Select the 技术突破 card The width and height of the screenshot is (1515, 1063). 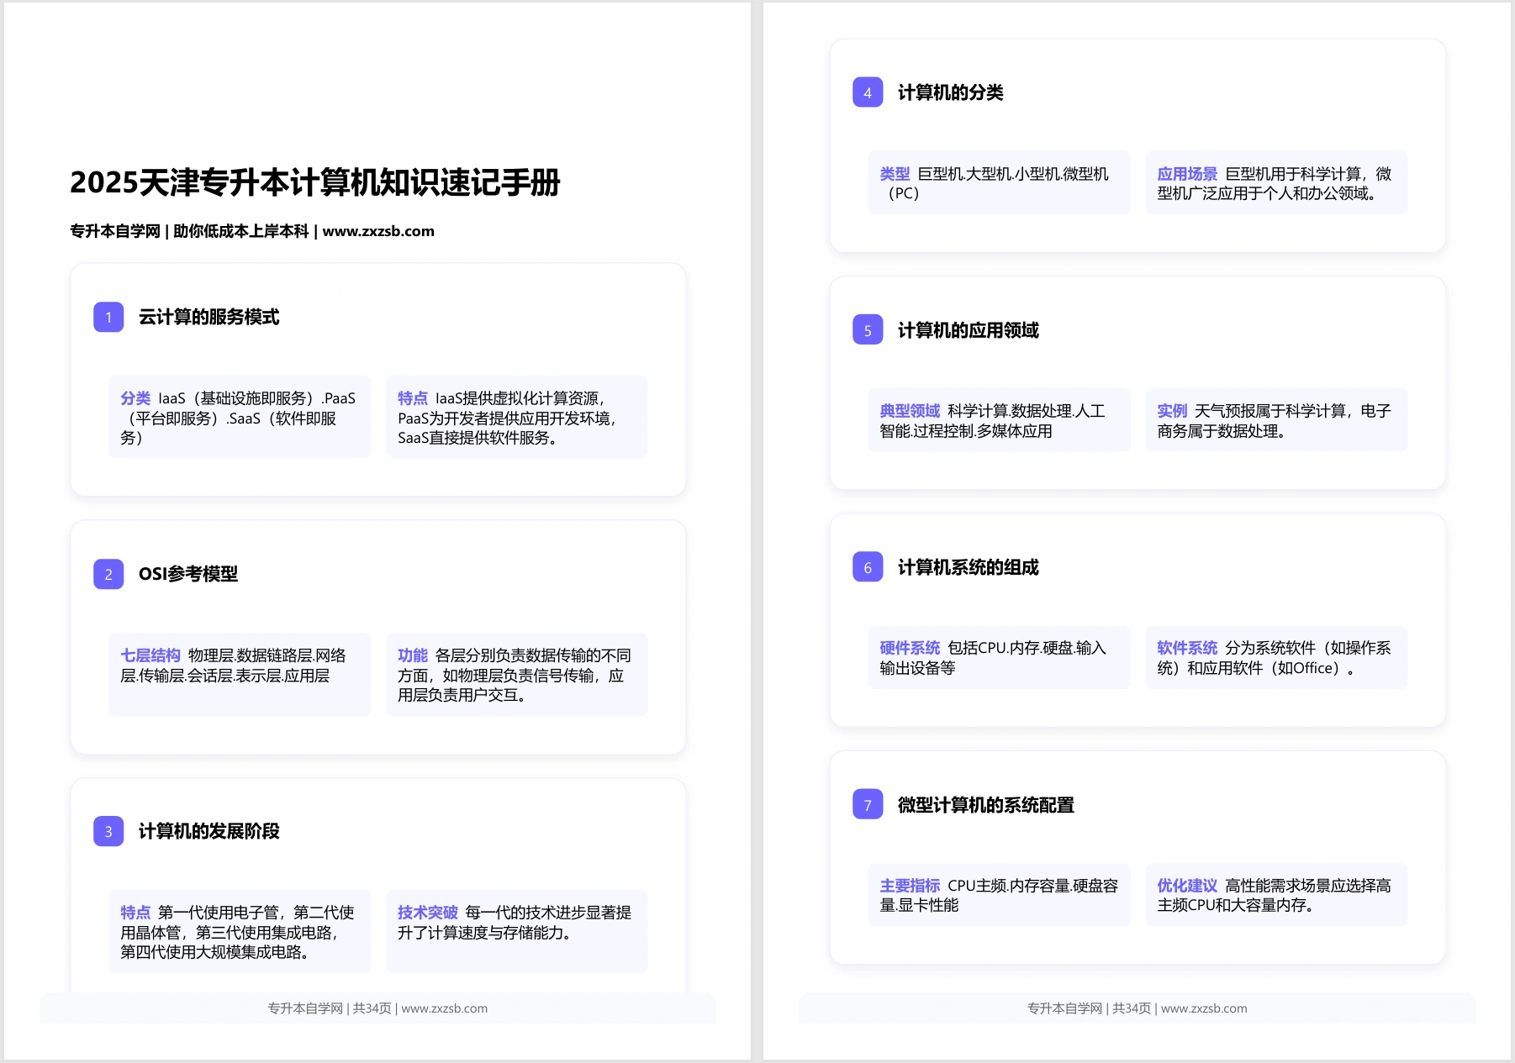click(x=517, y=931)
